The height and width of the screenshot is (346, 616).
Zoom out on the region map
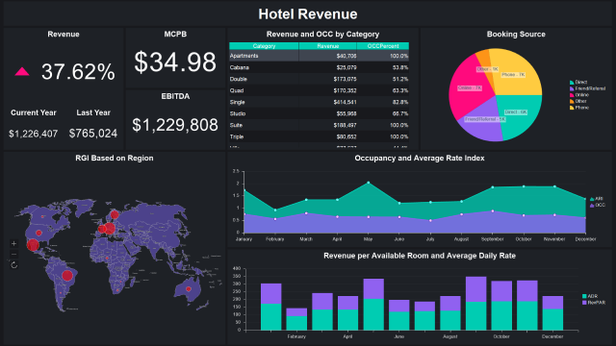click(x=13, y=254)
